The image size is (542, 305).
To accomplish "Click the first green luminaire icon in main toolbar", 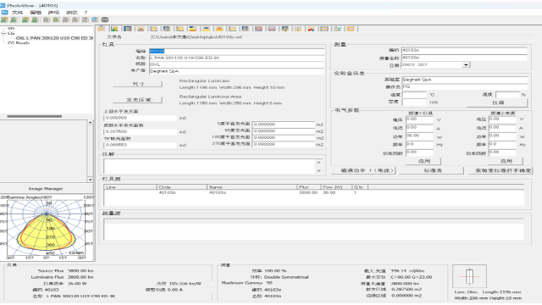I will [x=4, y=19].
